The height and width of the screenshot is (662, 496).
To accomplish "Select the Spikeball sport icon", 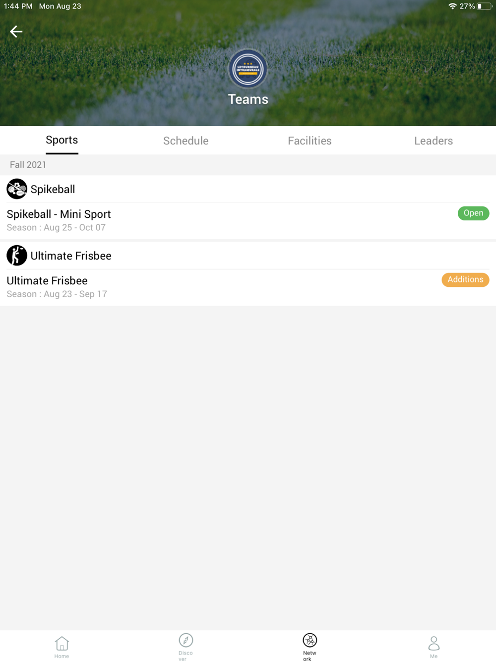I will [x=17, y=189].
